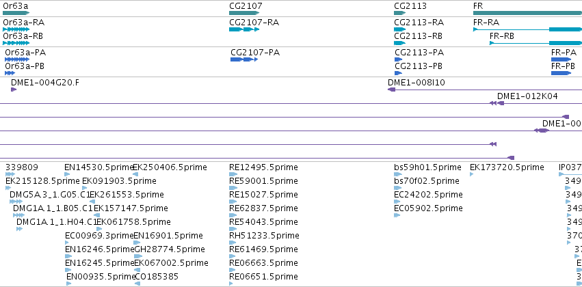
Task: Click the DME1-004G20.F purple feature arrow
Action: 14,90
